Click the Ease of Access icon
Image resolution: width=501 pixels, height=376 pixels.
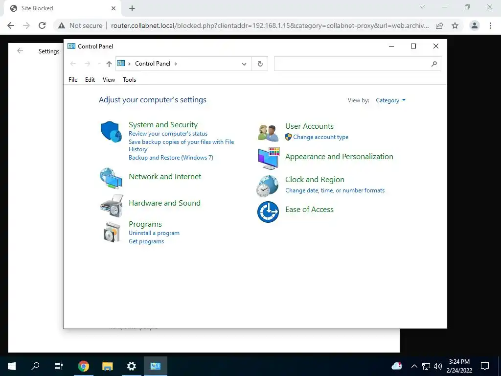[268, 211]
